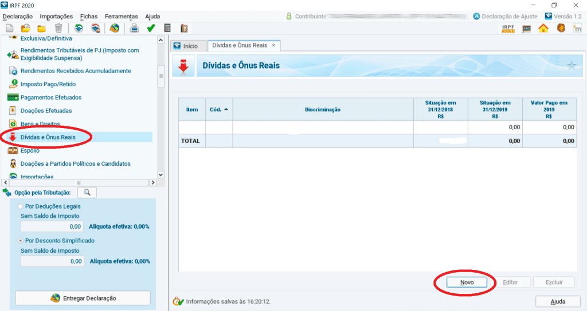Click magnifier button beside Opção pela Tributação
The image size is (587, 311).
pyautogui.click(x=87, y=193)
